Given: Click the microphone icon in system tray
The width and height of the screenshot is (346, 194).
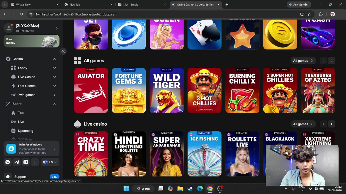Looking at the screenshot, I should tap(293, 189).
